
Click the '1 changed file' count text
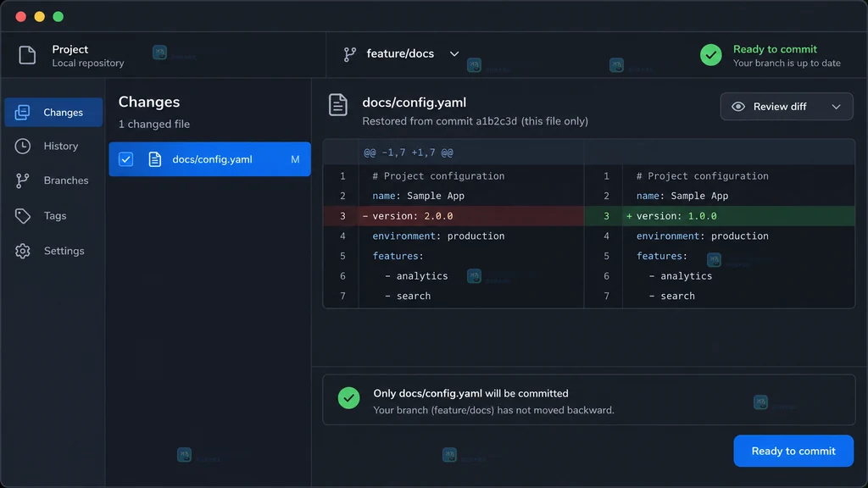click(154, 125)
